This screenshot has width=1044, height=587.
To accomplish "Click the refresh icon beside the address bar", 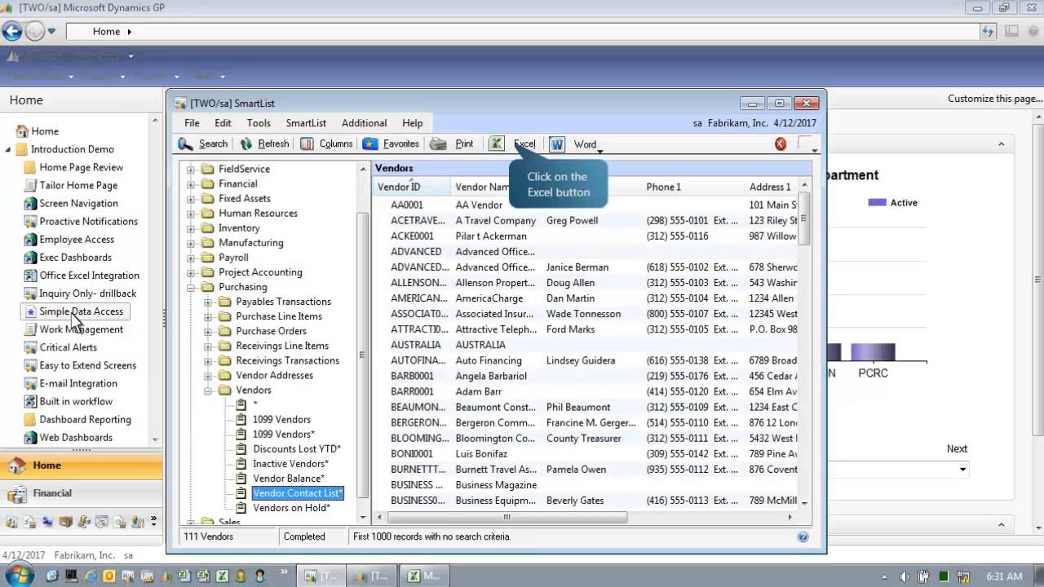I will pos(988,32).
